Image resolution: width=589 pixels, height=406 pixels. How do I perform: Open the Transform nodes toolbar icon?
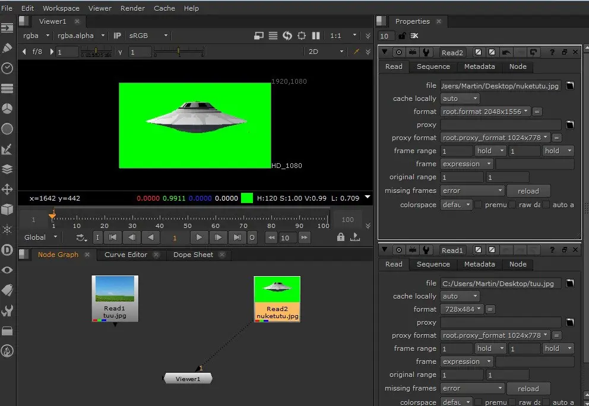point(7,189)
